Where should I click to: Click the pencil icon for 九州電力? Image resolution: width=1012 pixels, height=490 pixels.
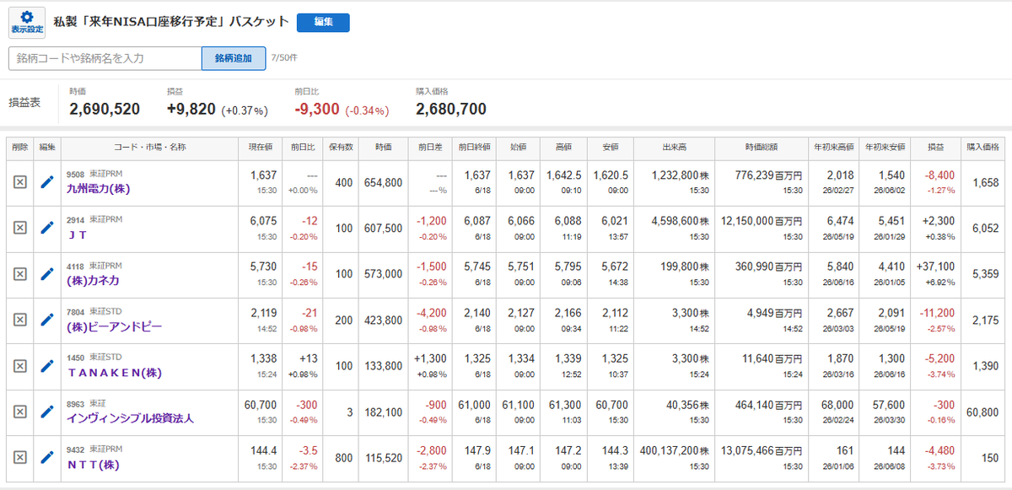48,182
